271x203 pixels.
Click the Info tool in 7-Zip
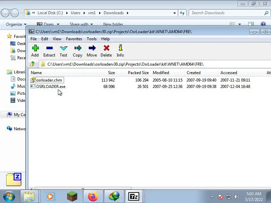tap(120, 51)
